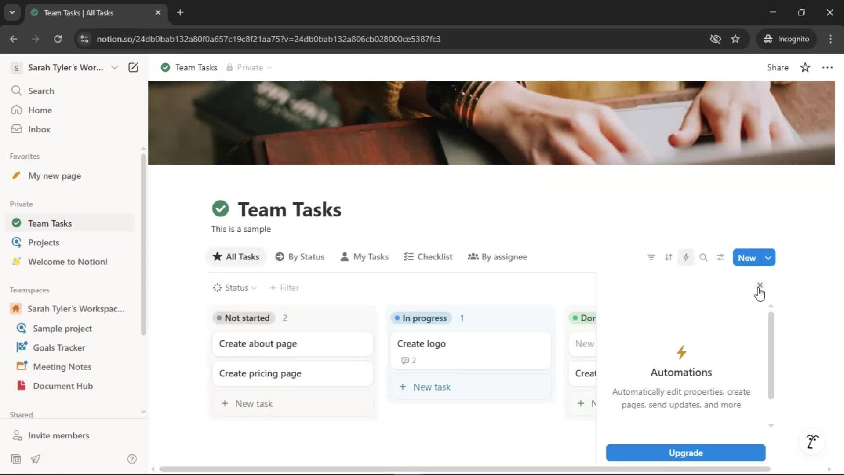Open the help question mark icon
Screen dimensions: 844x475
tap(132, 459)
